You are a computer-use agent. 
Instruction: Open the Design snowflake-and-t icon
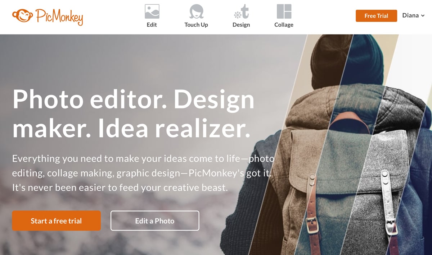tap(241, 11)
